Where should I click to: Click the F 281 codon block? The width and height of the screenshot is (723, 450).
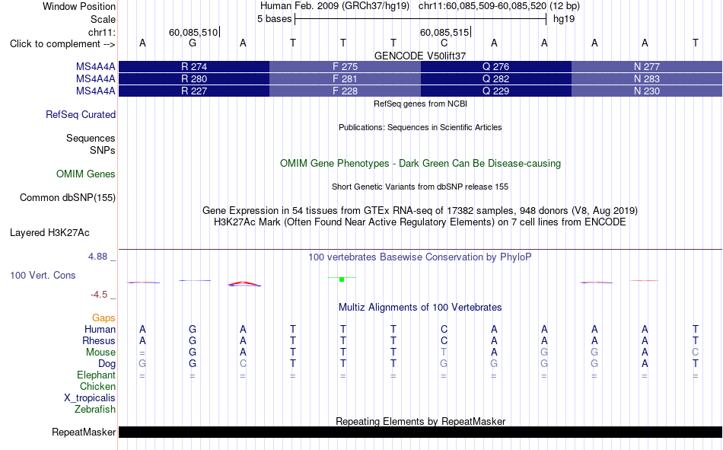345,79
